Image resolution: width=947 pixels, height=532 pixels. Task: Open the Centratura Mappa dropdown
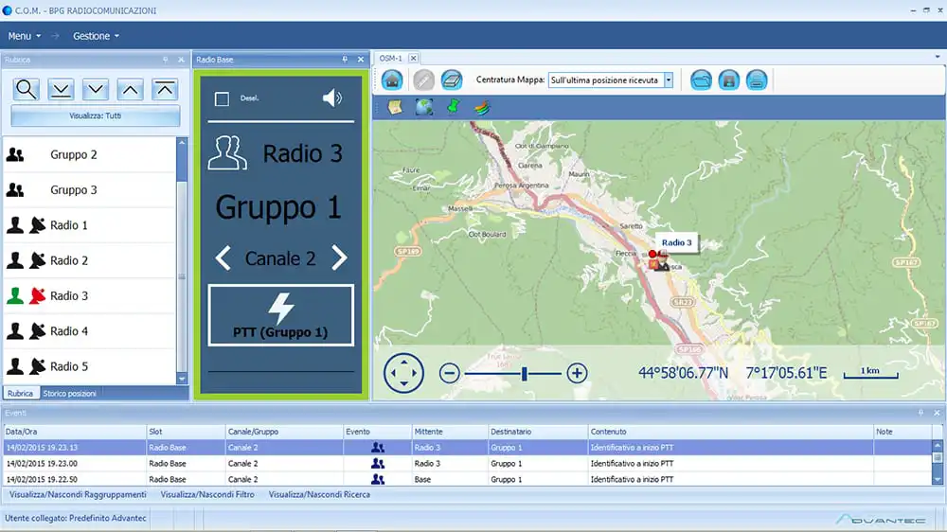click(668, 80)
